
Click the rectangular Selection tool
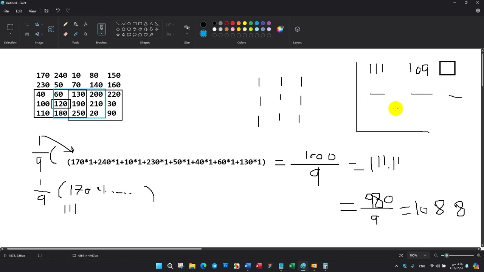pos(10,27)
